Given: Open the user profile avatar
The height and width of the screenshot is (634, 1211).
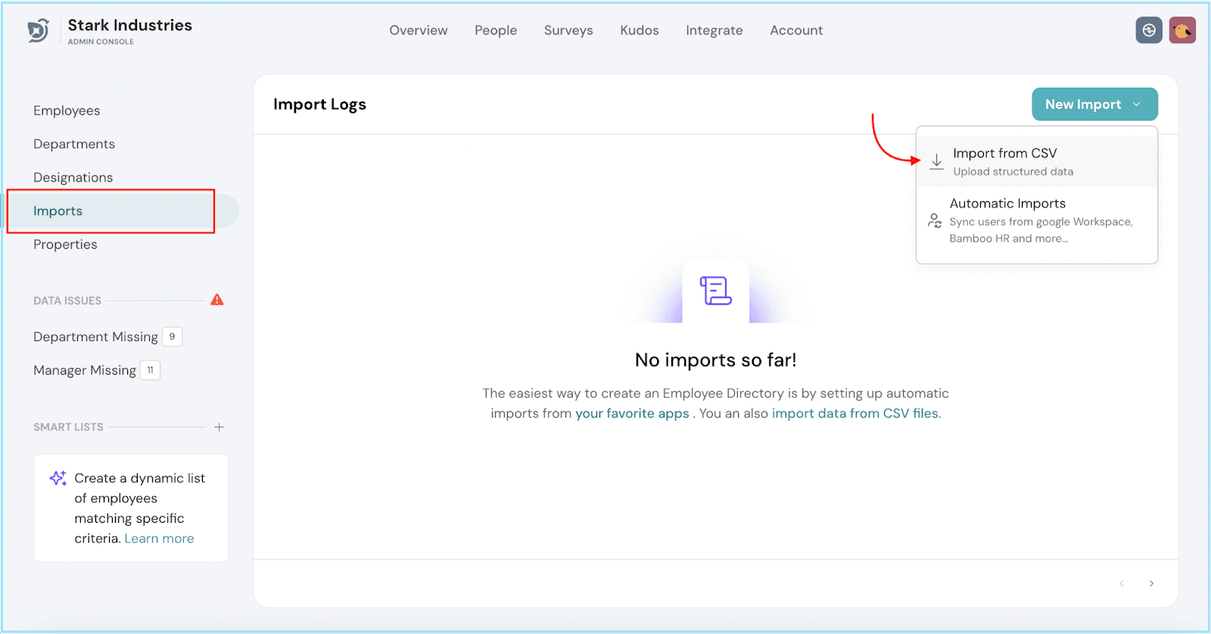Looking at the screenshot, I should point(1181,30).
